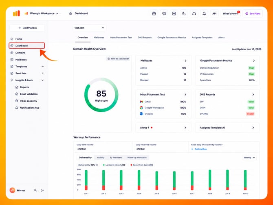Screen dimensions: 273x205
Task: Click the Jun 1 chart bar
Action: [x=86, y=180]
